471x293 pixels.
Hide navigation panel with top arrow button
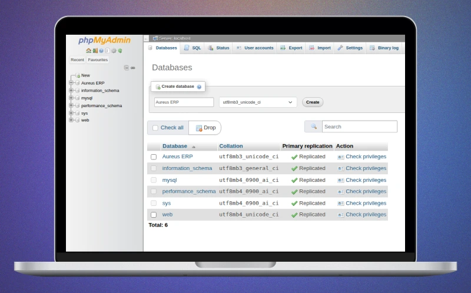pyautogui.click(x=146, y=38)
